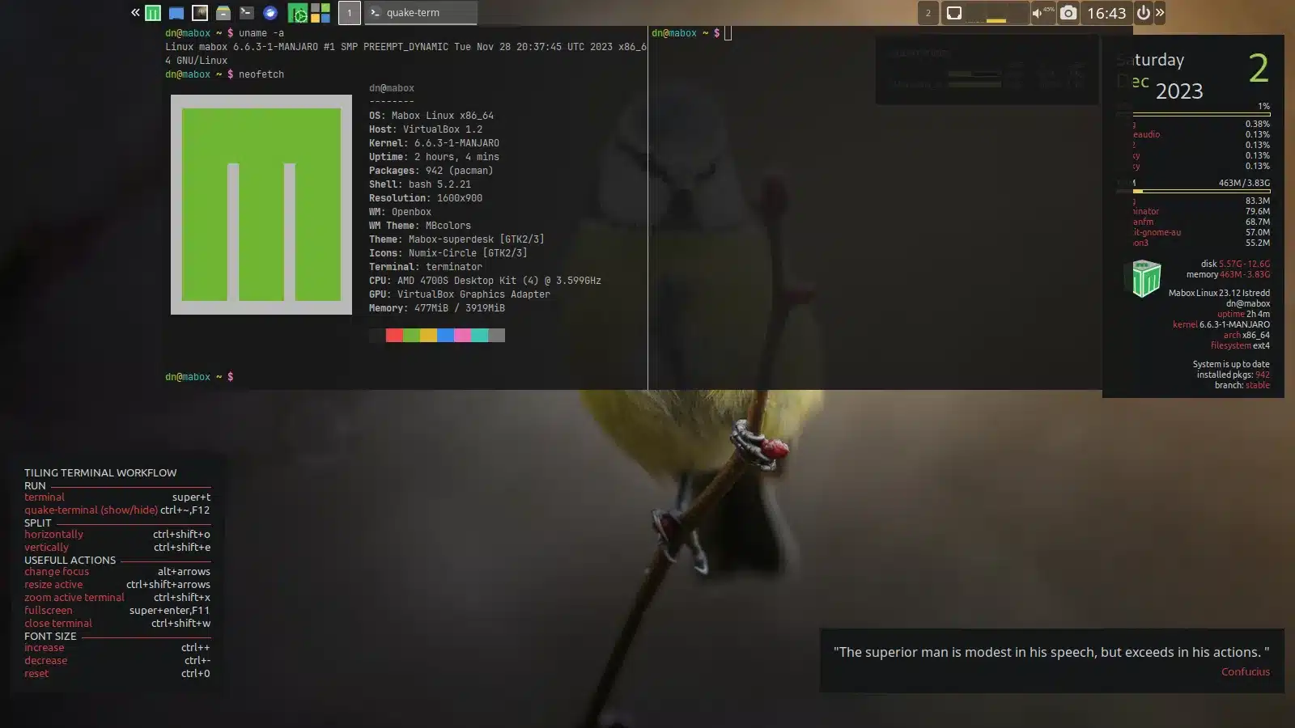
Task: Open the power logout menu icon
Action: 1143,13
